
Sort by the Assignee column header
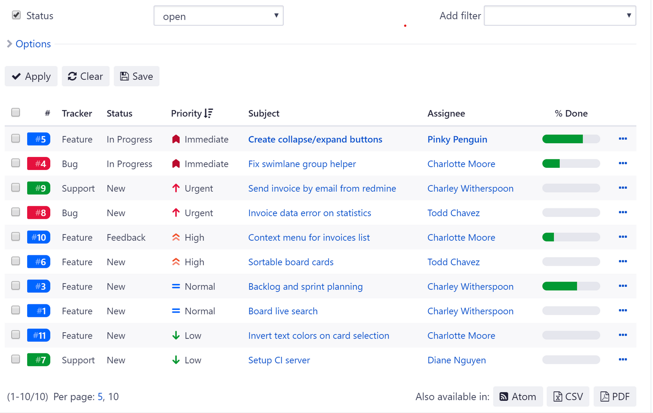[446, 113]
